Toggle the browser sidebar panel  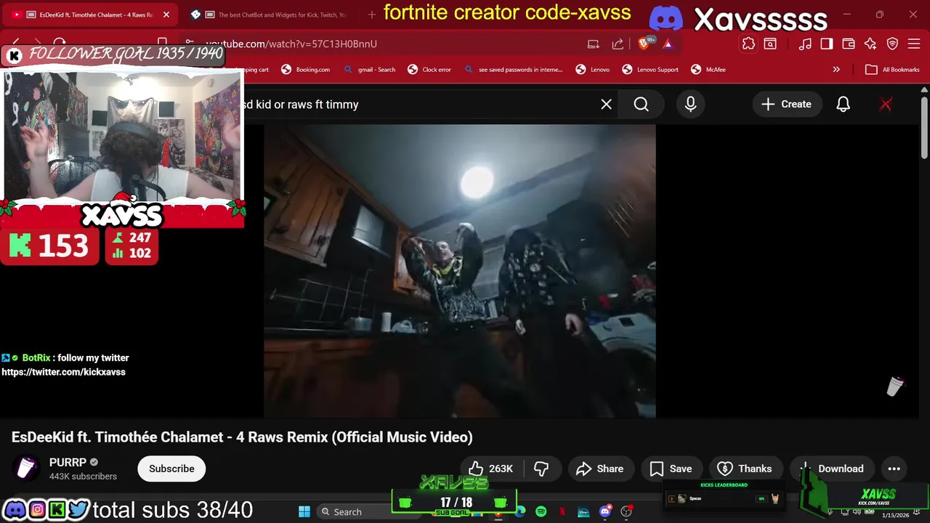(827, 44)
